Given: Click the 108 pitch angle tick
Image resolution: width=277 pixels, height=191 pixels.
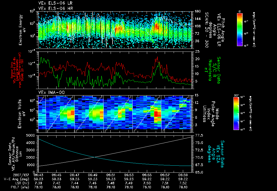Looking at the screenshot, I should [197, 26].
